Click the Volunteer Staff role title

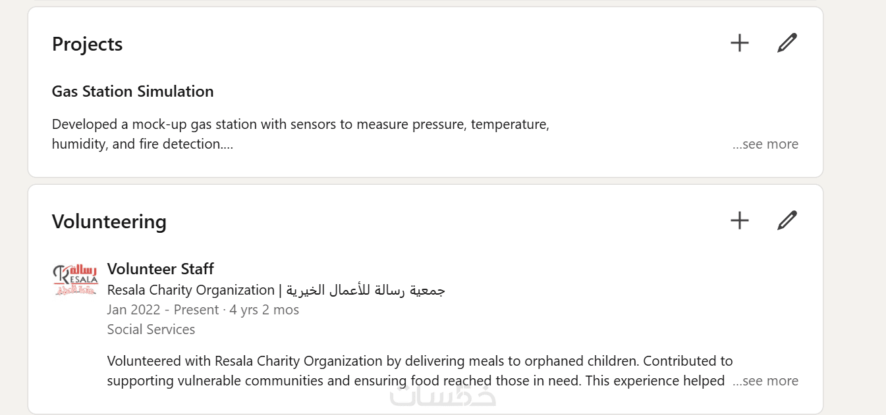tap(160, 269)
